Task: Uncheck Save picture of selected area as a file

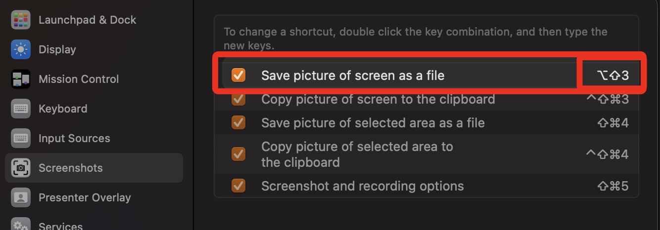Action: (x=238, y=122)
